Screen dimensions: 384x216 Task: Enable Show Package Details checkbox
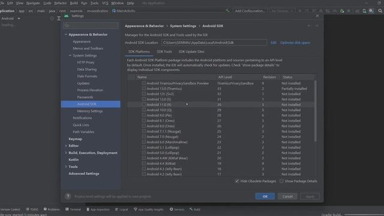pos(281,181)
